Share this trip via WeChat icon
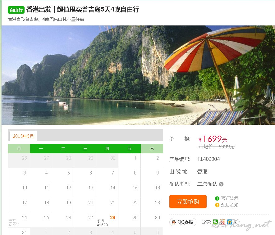 click(x=215, y=222)
